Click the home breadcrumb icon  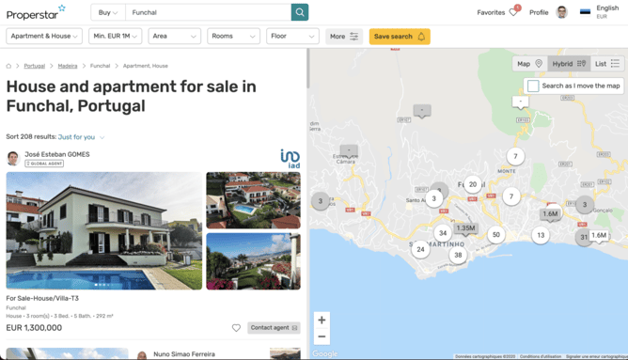8,66
